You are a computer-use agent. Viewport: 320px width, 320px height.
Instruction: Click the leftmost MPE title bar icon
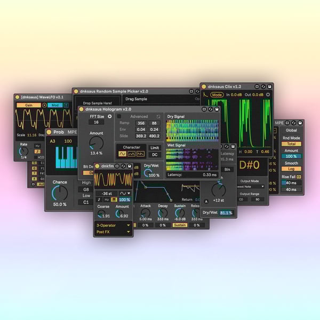point(287,123)
